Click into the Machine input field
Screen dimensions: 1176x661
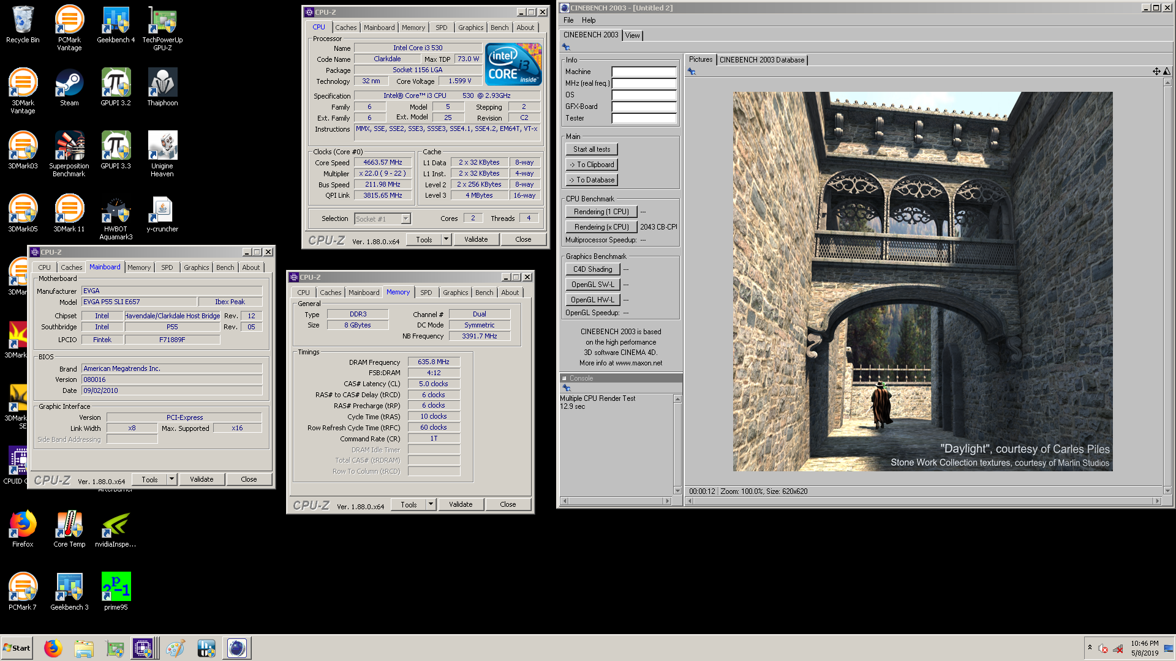[644, 72]
